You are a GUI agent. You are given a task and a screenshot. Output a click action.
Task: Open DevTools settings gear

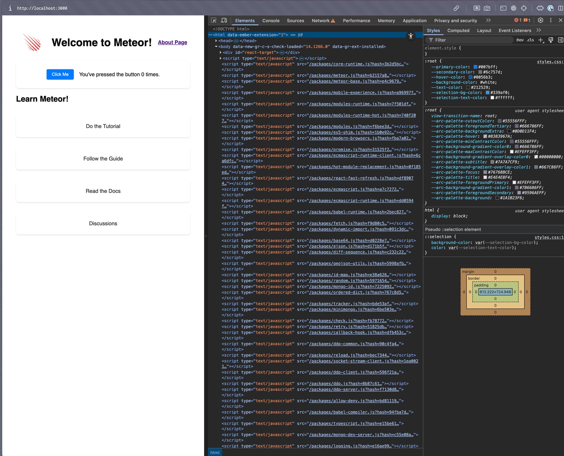click(x=540, y=20)
